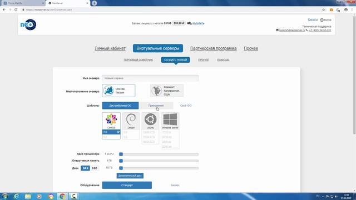Screen dimensions: 356x200
Task: Open the media player taskbar icon
Action: 39,196
